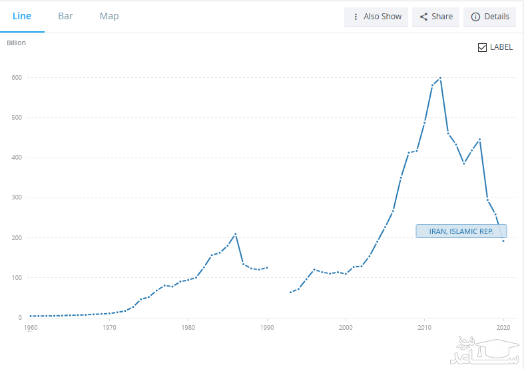524x369 pixels.
Task: Switch to the Bar tab
Action: point(65,16)
